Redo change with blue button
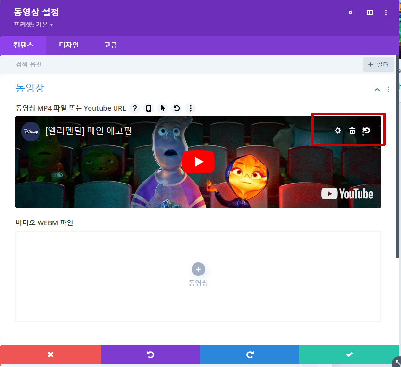The height and width of the screenshot is (367, 401). pyautogui.click(x=250, y=354)
